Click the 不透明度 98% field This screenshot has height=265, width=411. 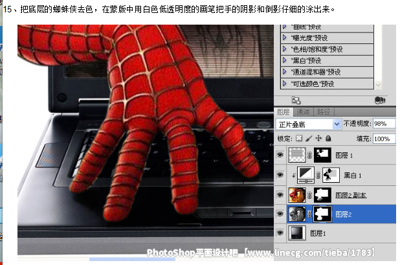click(384, 124)
